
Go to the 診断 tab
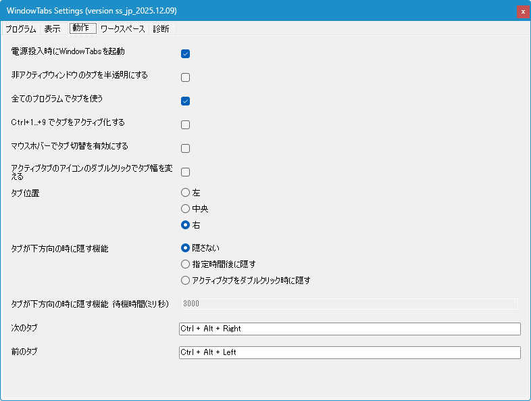161,29
